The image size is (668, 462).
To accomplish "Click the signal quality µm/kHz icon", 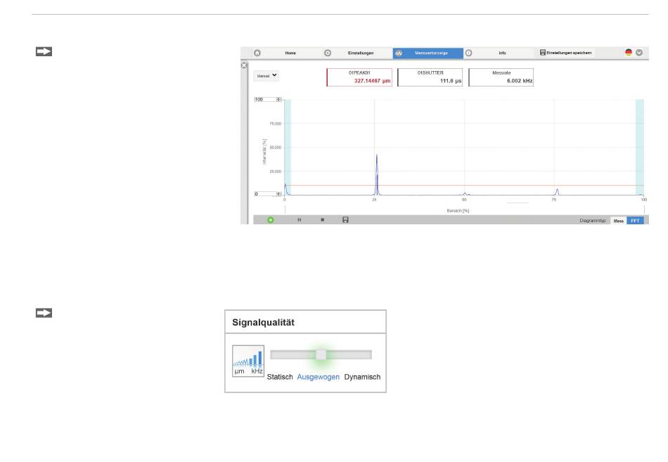I will tap(248, 361).
